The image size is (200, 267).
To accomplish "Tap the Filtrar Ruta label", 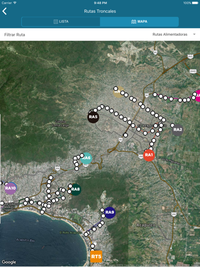I will [x=14, y=35].
